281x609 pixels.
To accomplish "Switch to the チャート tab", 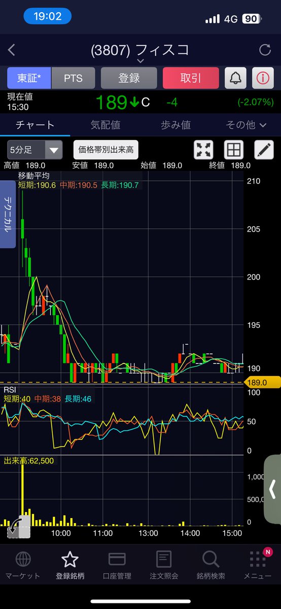I will coord(35,124).
